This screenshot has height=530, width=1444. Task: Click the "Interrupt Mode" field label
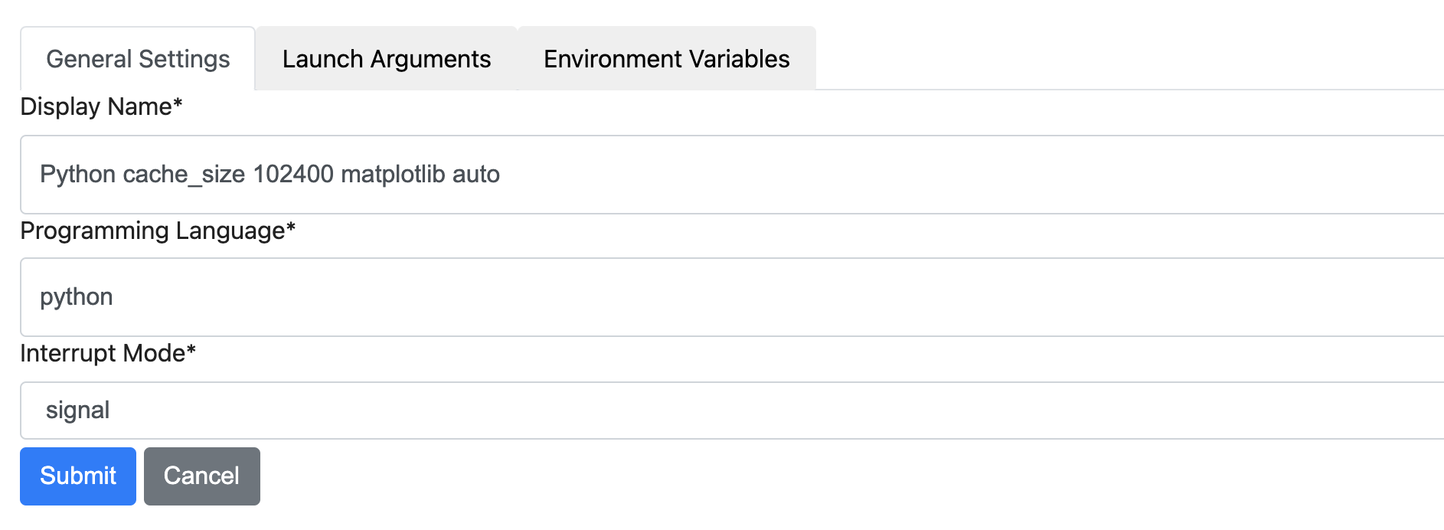(x=103, y=353)
